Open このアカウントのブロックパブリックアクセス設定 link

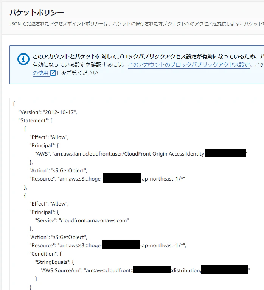click(189, 65)
